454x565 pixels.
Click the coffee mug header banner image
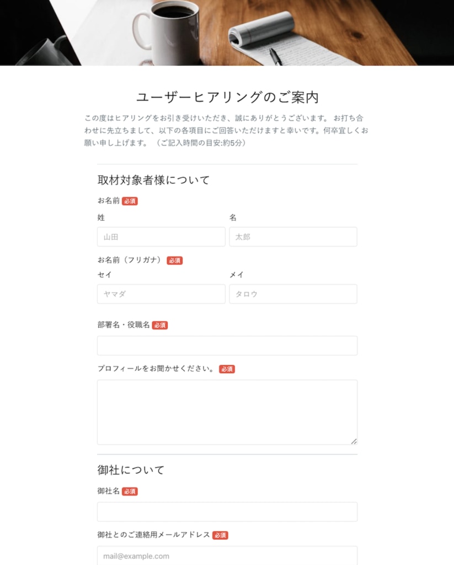click(x=227, y=33)
